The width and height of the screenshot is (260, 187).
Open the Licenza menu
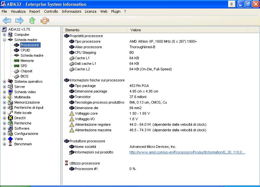click(91, 11)
